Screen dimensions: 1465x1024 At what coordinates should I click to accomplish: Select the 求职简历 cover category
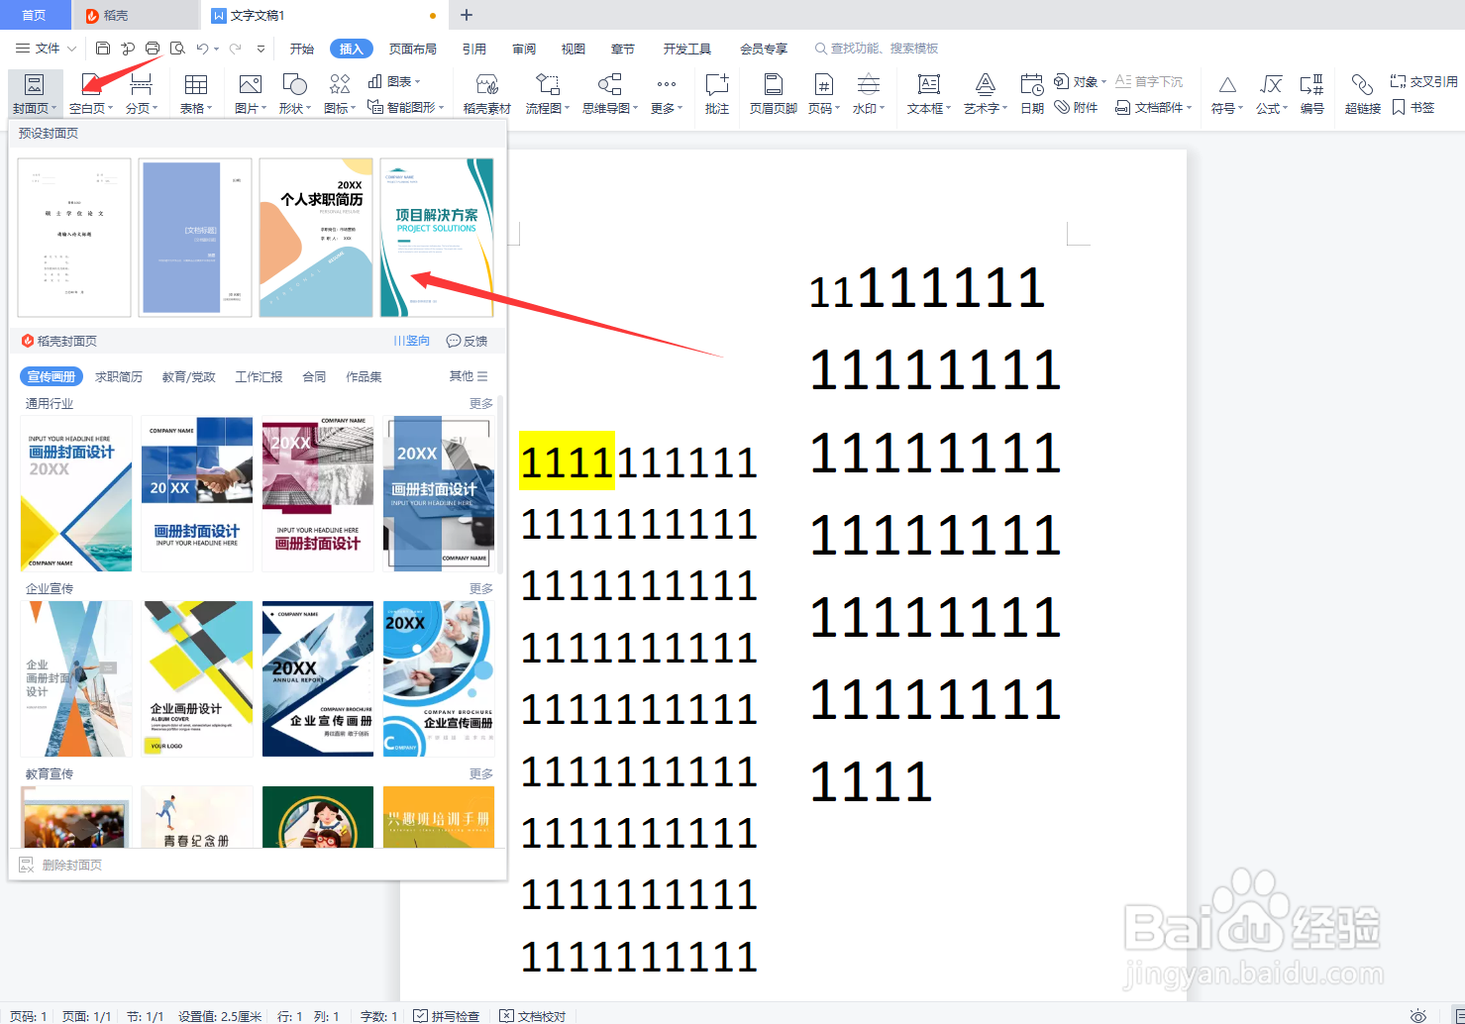point(119,376)
